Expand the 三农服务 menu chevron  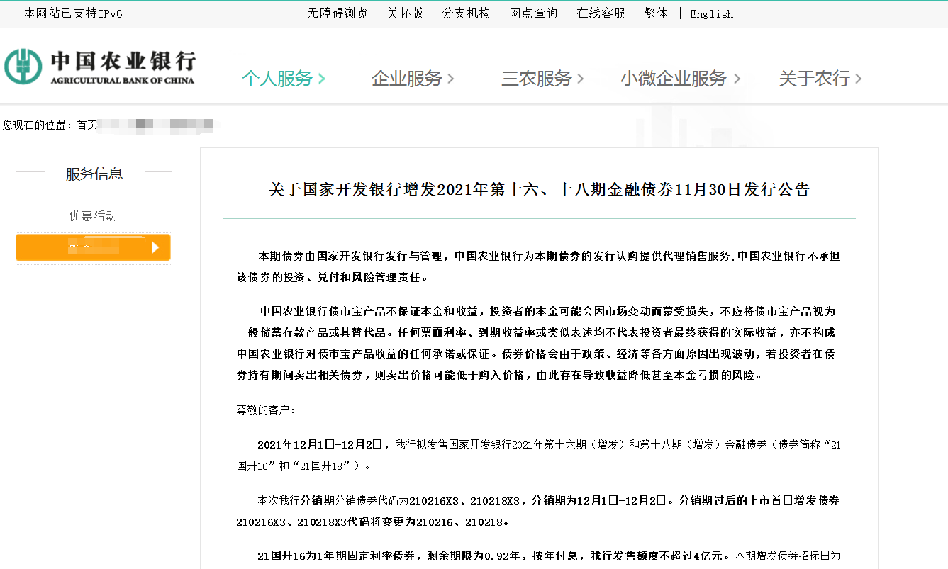click(x=581, y=79)
